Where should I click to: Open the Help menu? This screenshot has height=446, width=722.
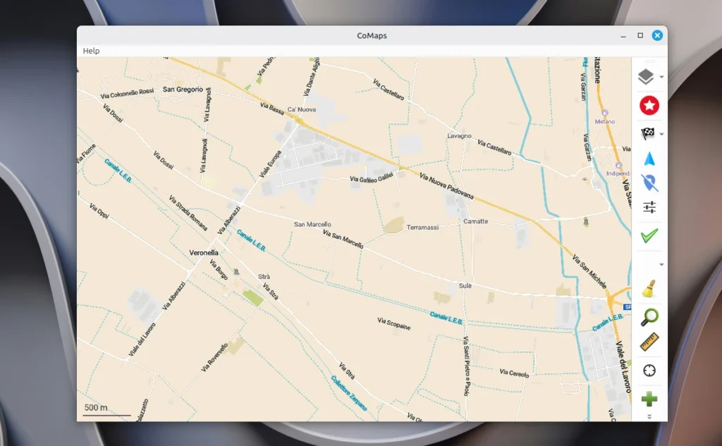coord(91,51)
